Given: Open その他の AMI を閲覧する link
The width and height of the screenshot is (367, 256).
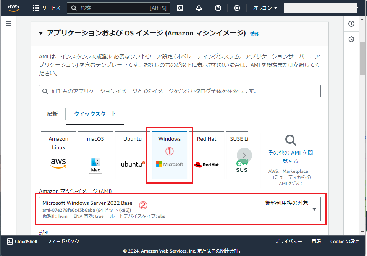Looking at the screenshot, I should click(x=291, y=157).
